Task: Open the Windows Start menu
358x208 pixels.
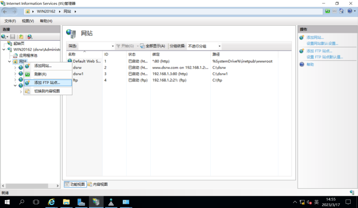Action: click(7, 202)
